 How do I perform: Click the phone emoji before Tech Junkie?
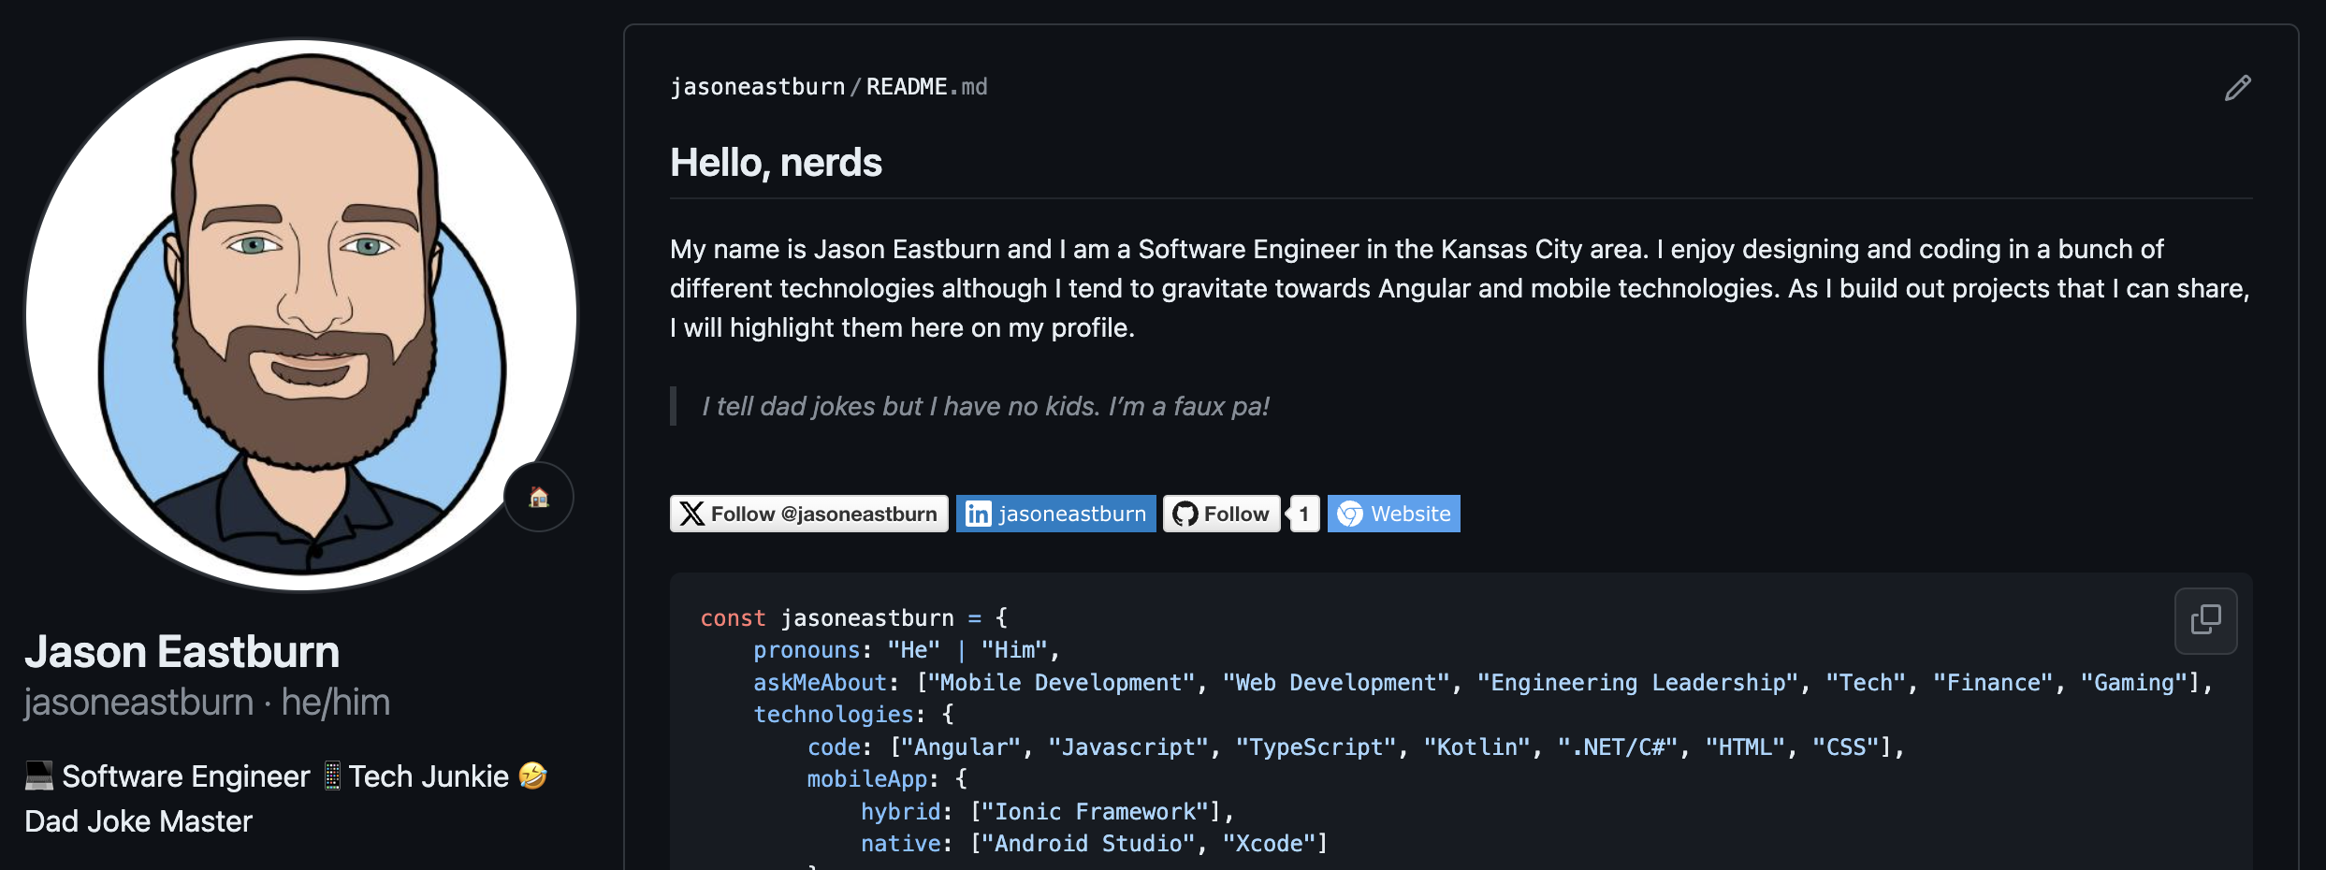pos(332,776)
